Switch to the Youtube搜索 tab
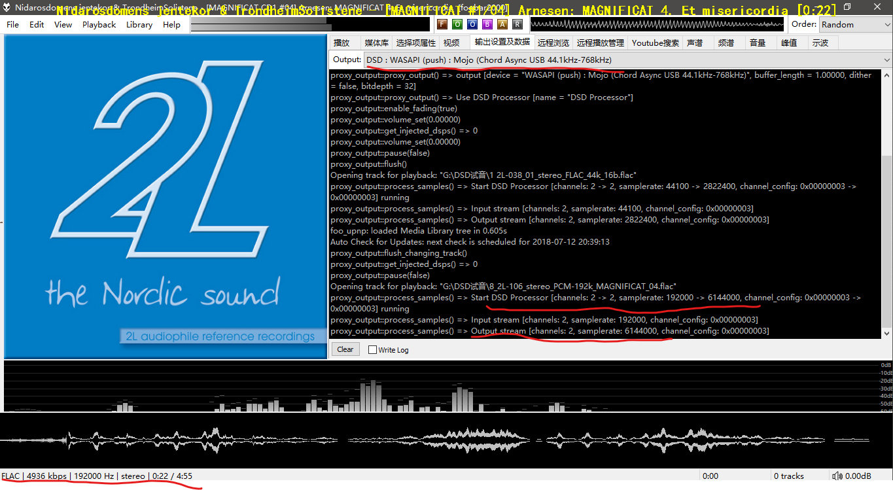 655,43
